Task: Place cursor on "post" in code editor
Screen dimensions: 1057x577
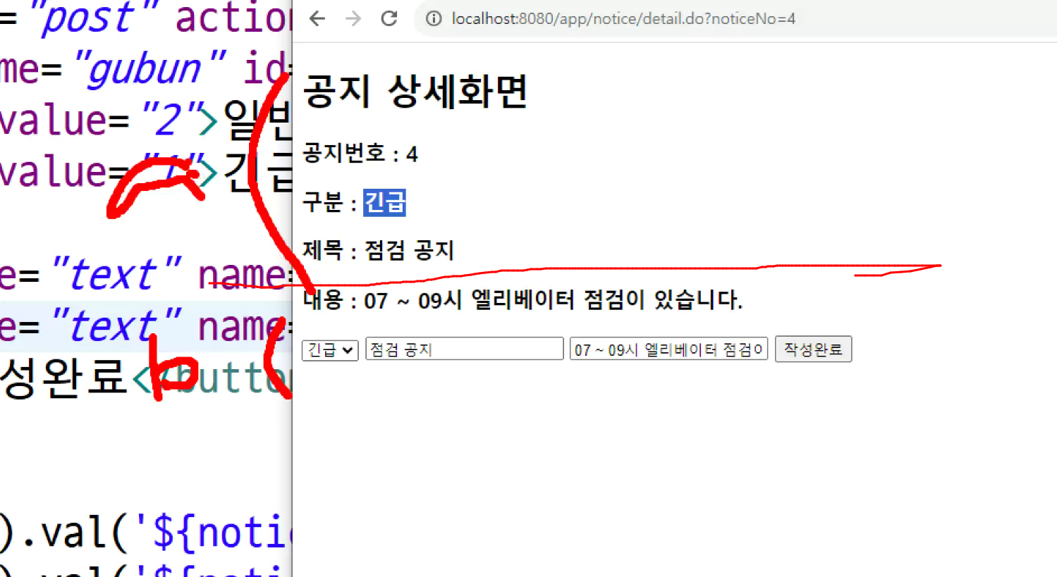Action: 87,18
